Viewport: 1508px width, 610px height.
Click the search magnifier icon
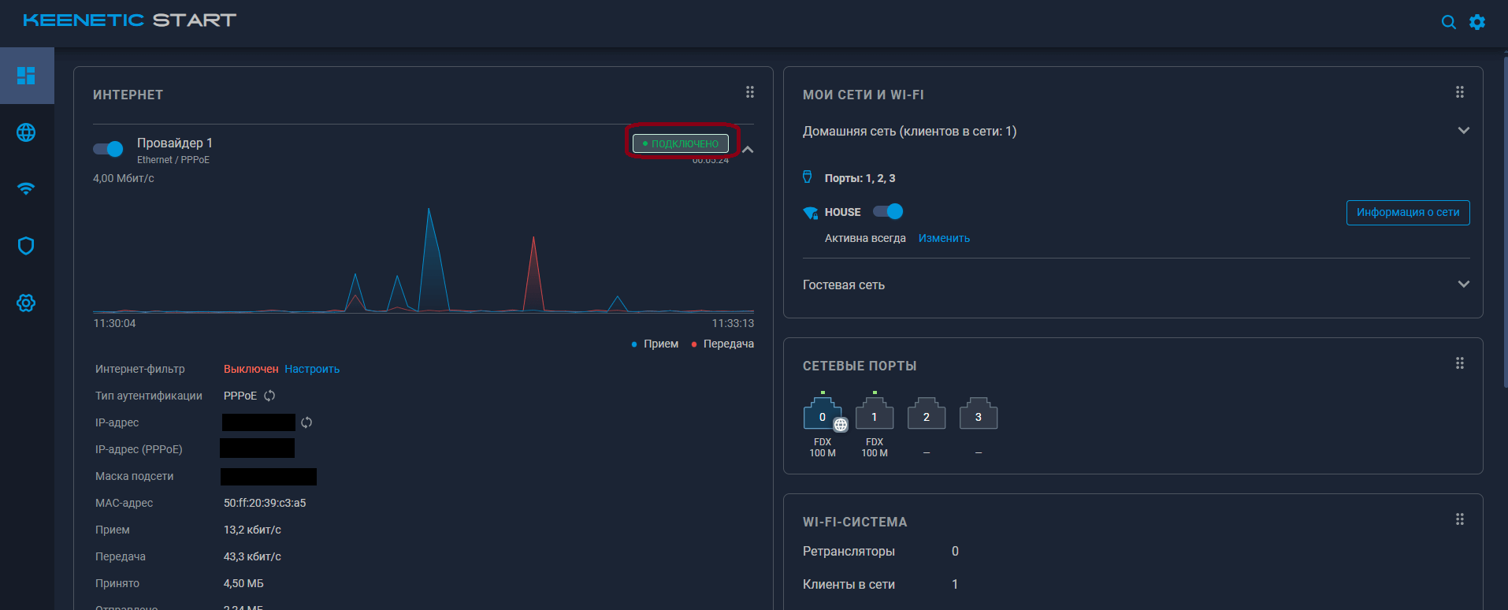tap(1448, 22)
